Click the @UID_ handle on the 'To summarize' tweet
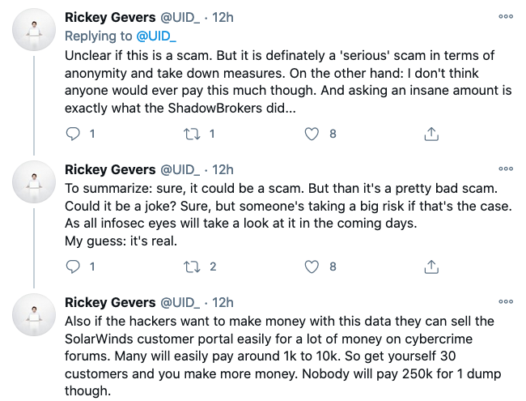Screen dimensions: 526x401 click(180, 169)
